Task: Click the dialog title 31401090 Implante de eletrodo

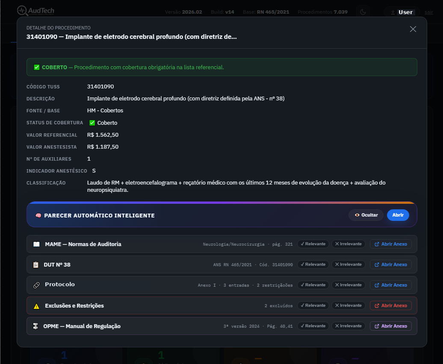Action: [x=132, y=37]
